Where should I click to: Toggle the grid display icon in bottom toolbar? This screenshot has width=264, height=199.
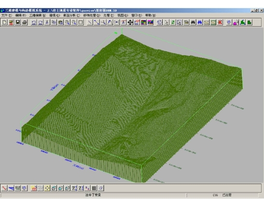coord(94,188)
